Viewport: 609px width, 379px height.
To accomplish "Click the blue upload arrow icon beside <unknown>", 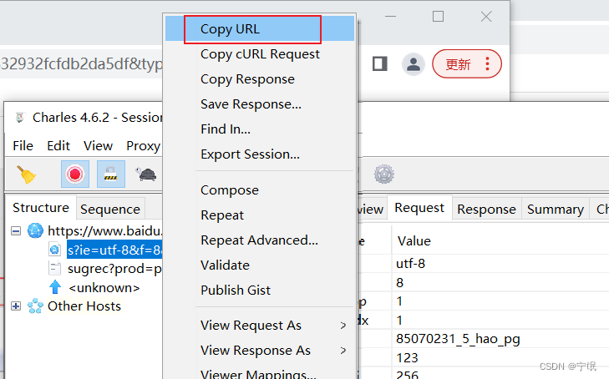I will (x=55, y=287).
